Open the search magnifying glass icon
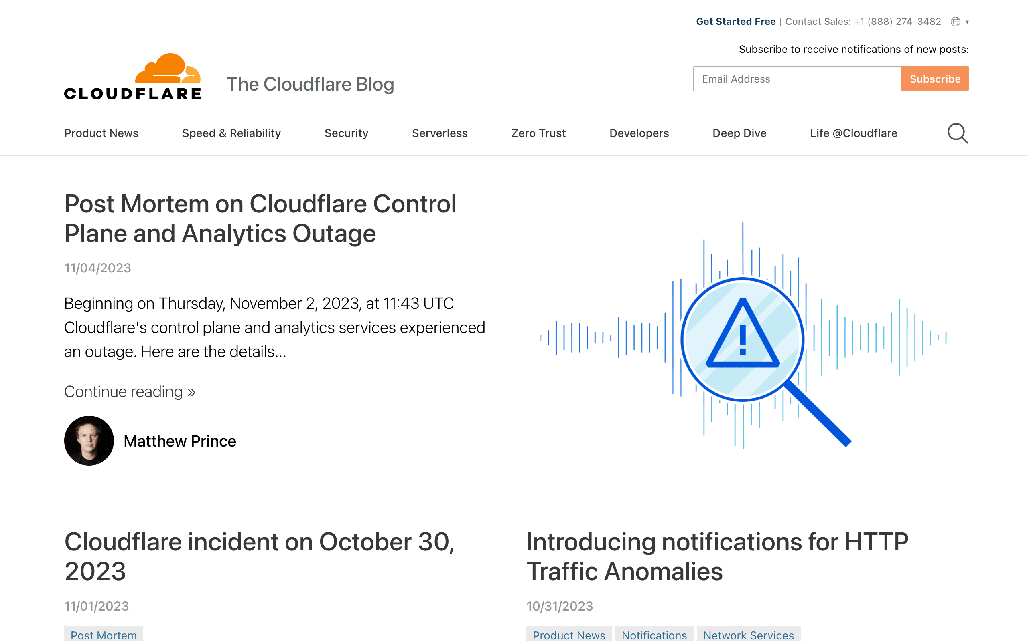This screenshot has height=641, width=1027. coord(958,133)
